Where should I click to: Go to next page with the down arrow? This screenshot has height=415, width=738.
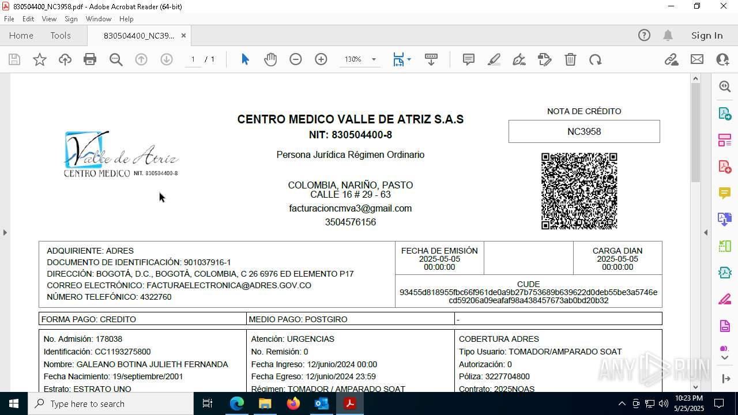(167, 59)
